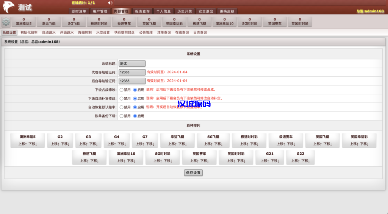Move G4 down with 下移
The image size is (388, 214).
(122, 144)
